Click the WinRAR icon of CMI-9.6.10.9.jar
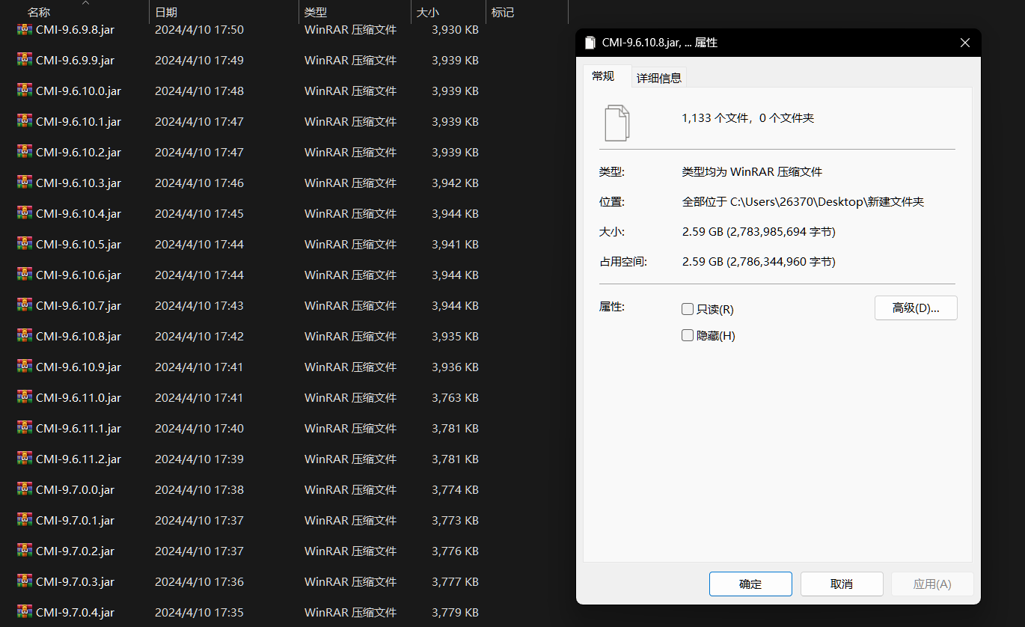This screenshot has height=627, width=1025. [25, 366]
